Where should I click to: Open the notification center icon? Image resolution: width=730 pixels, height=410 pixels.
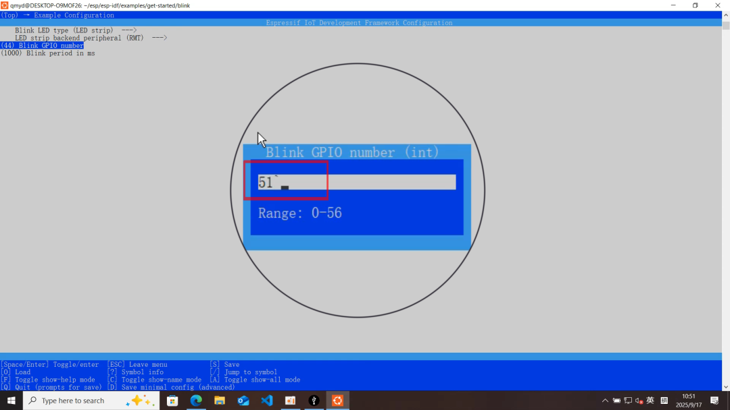(714, 401)
